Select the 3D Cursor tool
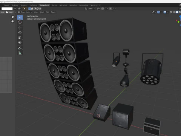This screenshot has width=181, height=136. (x=20, y=22)
